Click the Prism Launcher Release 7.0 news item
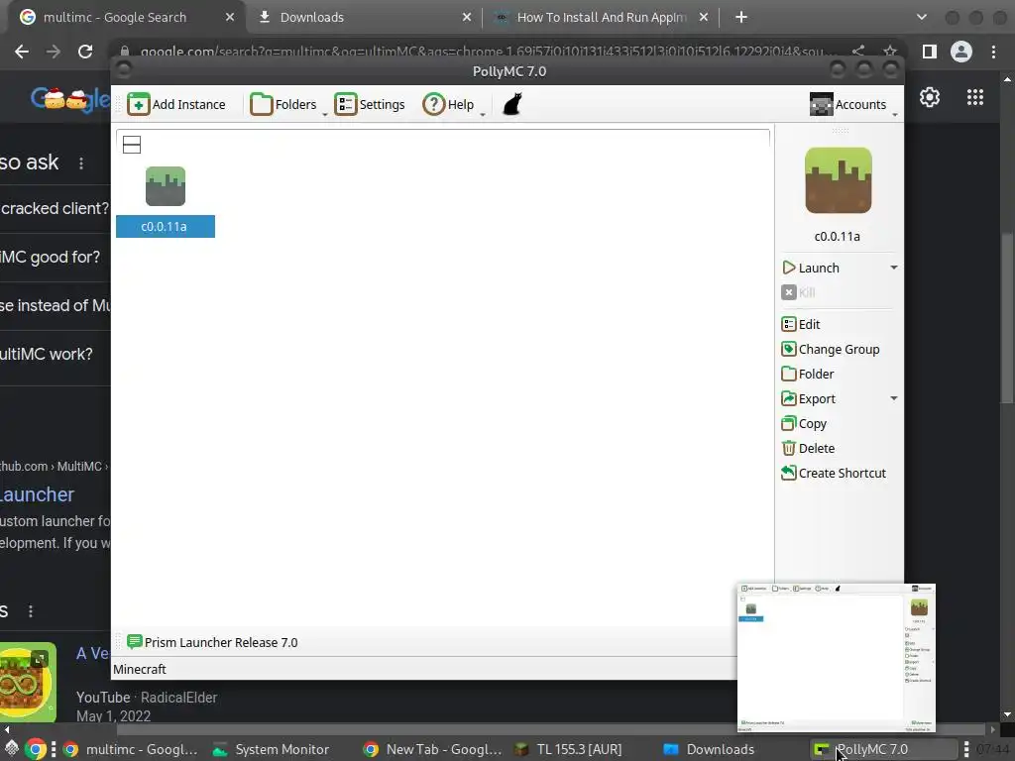The width and height of the screenshot is (1015, 761). (212, 642)
